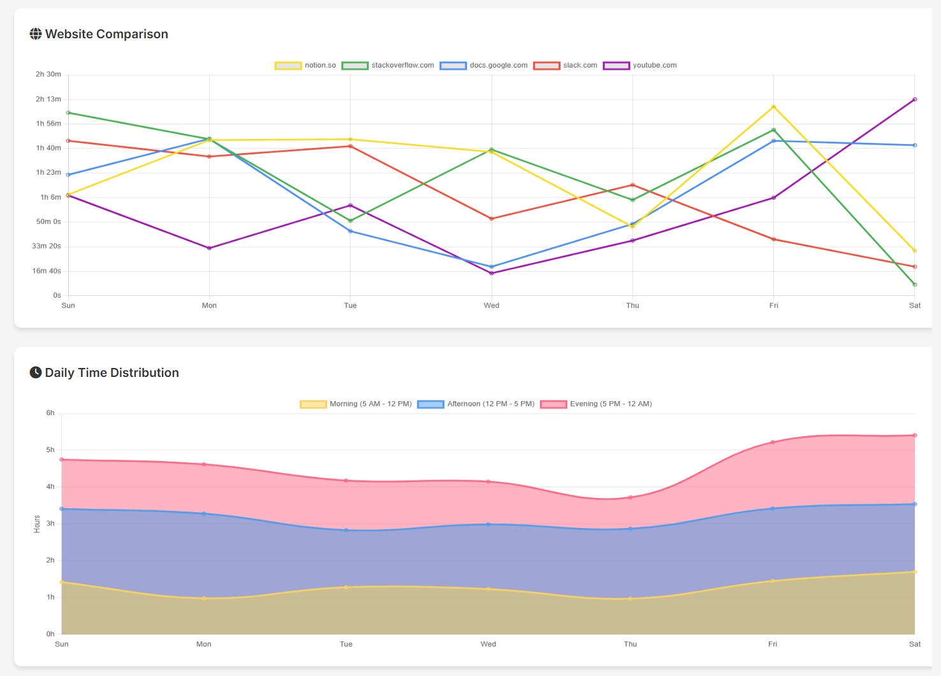
Task: Select Evening data point on Sunday
Action: click(62, 459)
